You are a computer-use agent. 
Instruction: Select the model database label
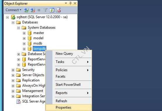[x=38, y=38]
